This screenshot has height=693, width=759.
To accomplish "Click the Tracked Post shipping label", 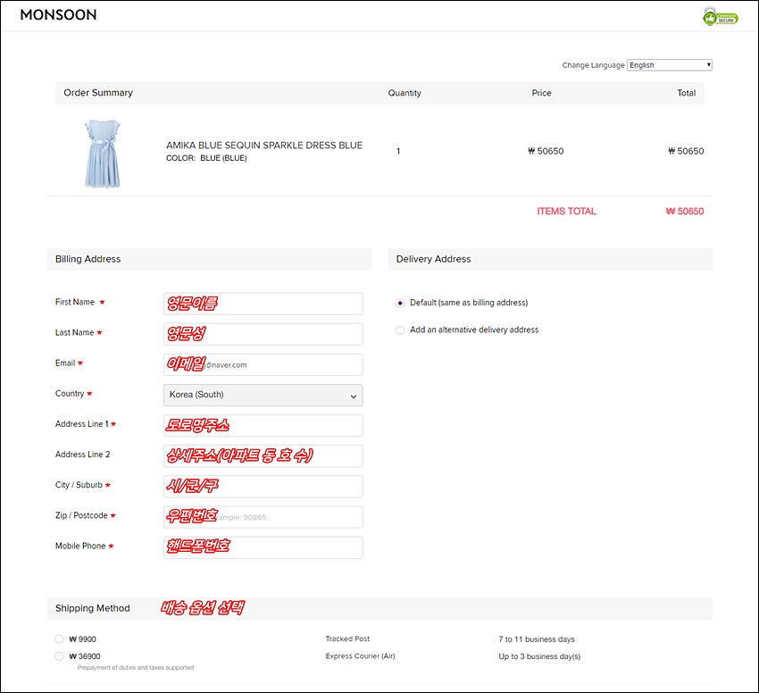I will tap(347, 639).
